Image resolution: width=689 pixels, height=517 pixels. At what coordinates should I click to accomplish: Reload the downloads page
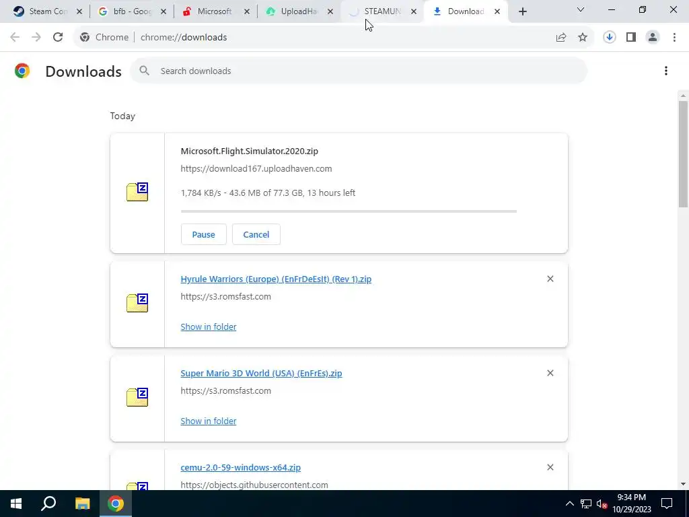[x=58, y=38]
